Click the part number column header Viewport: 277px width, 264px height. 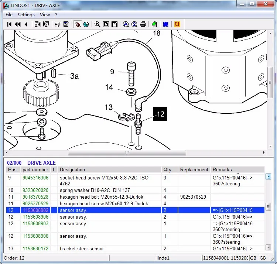35,170
